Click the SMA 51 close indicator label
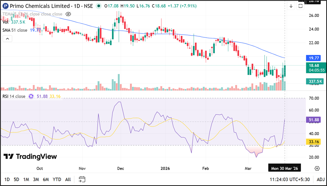327x186 pixels. [x=15, y=30]
